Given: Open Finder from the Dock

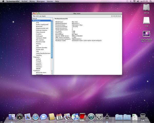Looking at the screenshot, I should point(12,117).
